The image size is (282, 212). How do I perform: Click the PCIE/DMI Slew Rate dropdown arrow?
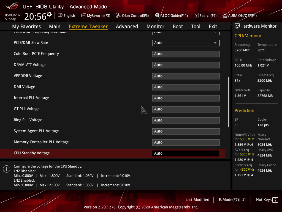[215, 43]
